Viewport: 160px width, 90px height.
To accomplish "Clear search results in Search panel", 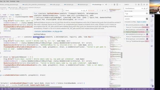I will pos(139,4).
